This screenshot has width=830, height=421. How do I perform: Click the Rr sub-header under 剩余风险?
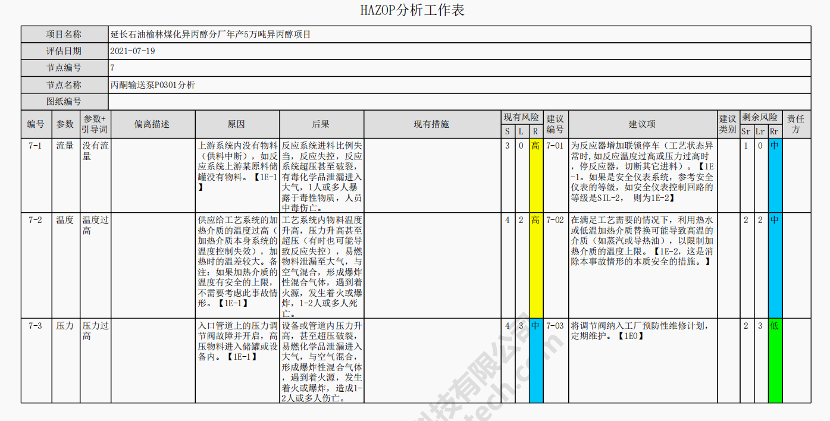coord(775,131)
